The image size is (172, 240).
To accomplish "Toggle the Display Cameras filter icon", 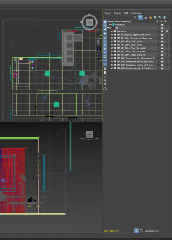I will click(x=105, y=33).
